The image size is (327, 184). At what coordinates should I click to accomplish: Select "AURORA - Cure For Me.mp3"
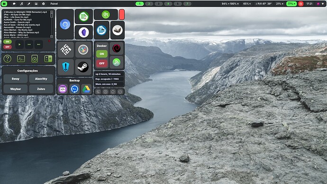18,19
